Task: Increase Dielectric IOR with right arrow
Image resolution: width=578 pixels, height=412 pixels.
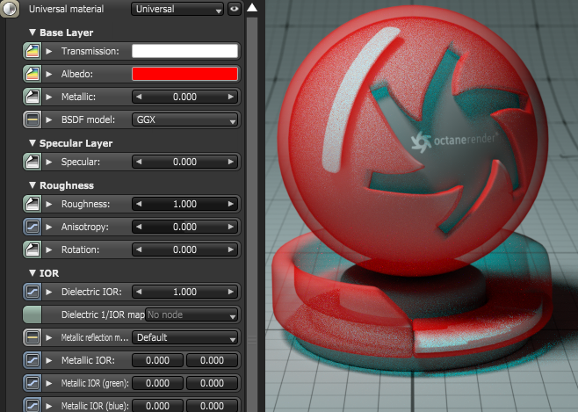Action: pyautogui.click(x=231, y=292)
